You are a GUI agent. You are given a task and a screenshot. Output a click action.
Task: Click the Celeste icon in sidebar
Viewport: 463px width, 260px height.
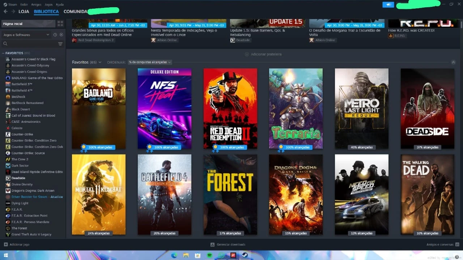click(8, 128)
